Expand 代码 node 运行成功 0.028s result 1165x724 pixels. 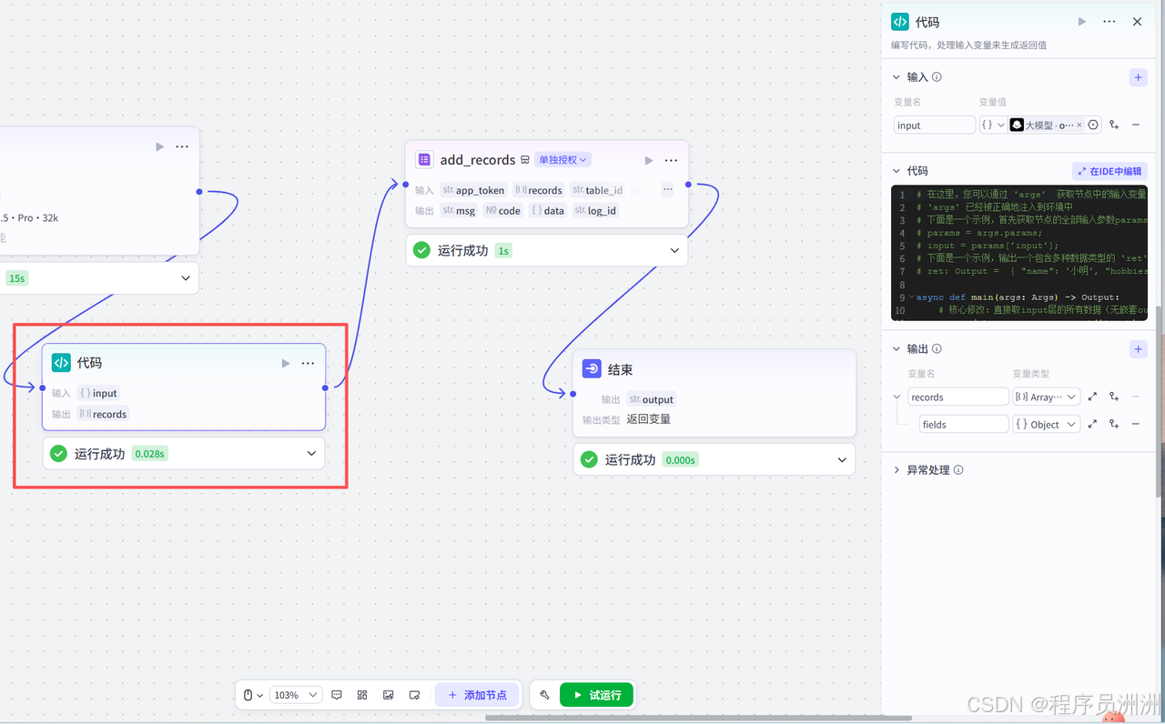tap(311, 453)
